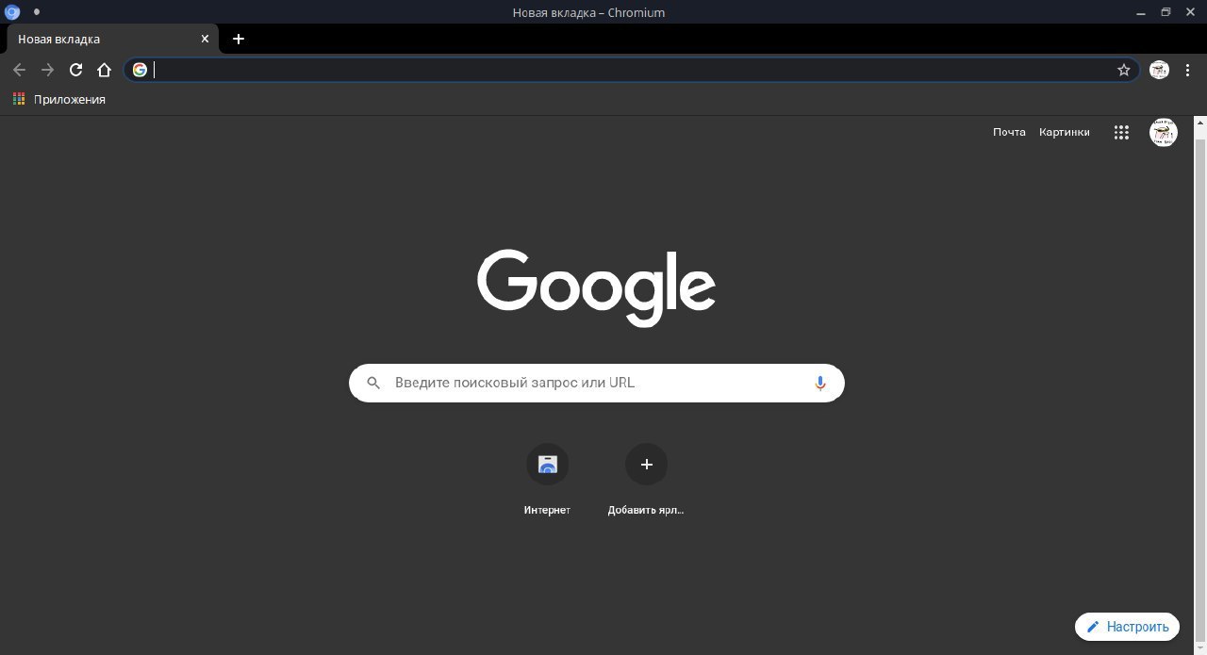Open the Приложения bookmarks apps icon
Image resolution: width=1207 pixels, height=655 pixels.
pyautogui.click(x=19, y=99)
